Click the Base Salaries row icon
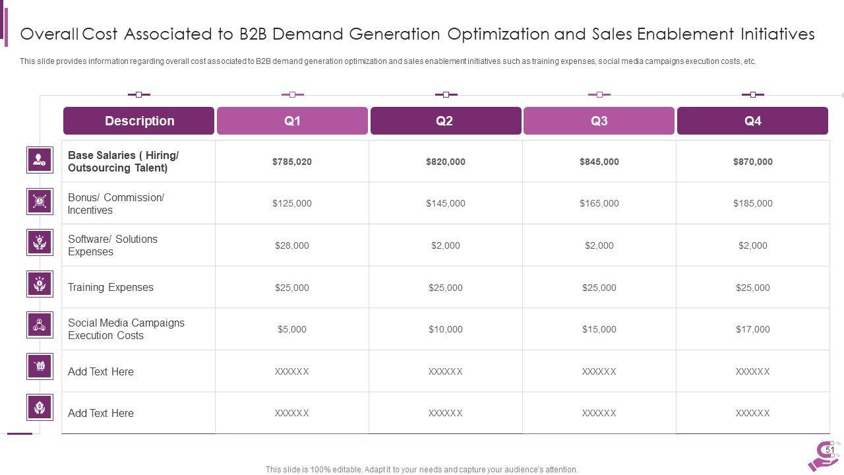The width and height of the screenshot is (844, 475). [x=40, y=160]
